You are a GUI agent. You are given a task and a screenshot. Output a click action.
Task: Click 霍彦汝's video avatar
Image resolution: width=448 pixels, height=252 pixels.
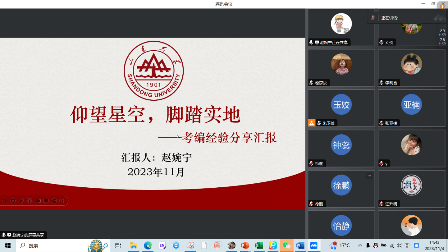[341, 64]
